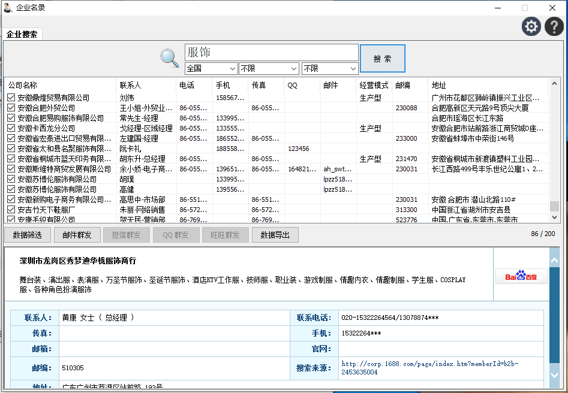The width and height of the screenshot is (568, 393).
Task: Open the middle 不限 dropdown
Action: [x=269, y=68]
